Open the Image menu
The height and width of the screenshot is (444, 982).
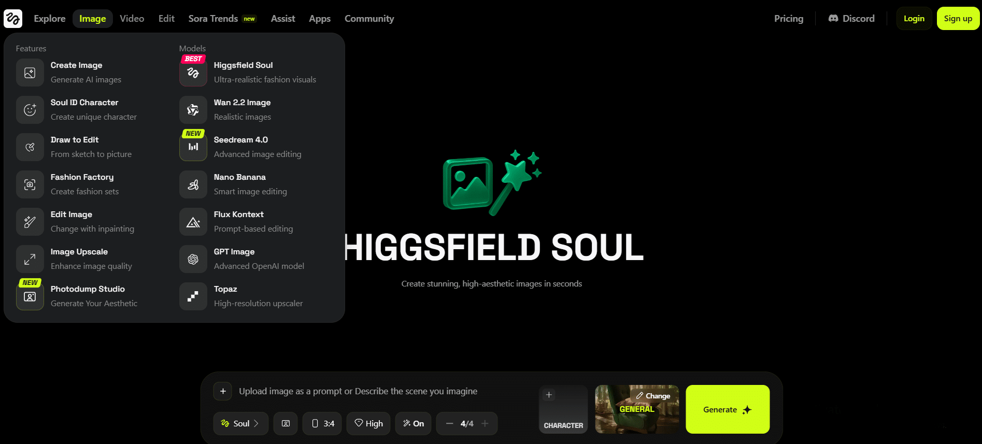[93, 19]
